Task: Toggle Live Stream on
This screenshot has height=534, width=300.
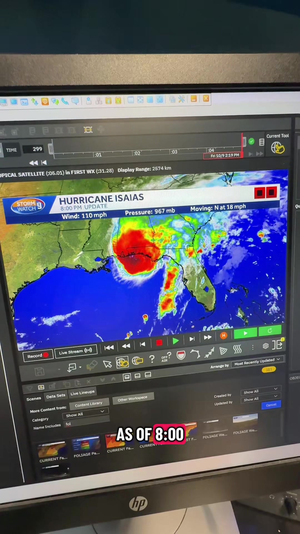Action: [x=76, y=352]
